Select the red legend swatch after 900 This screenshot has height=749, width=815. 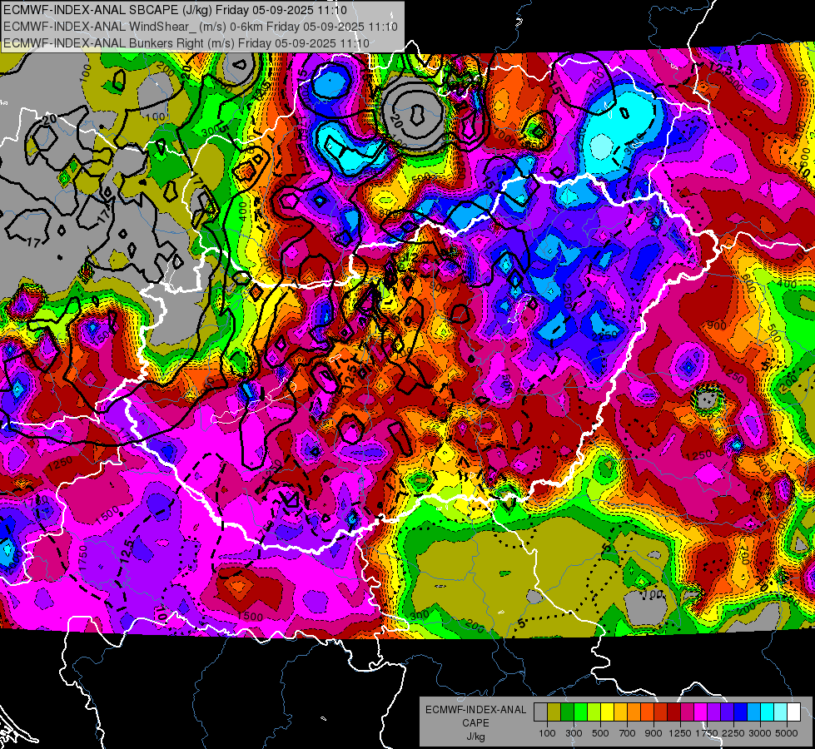point(661,712)
